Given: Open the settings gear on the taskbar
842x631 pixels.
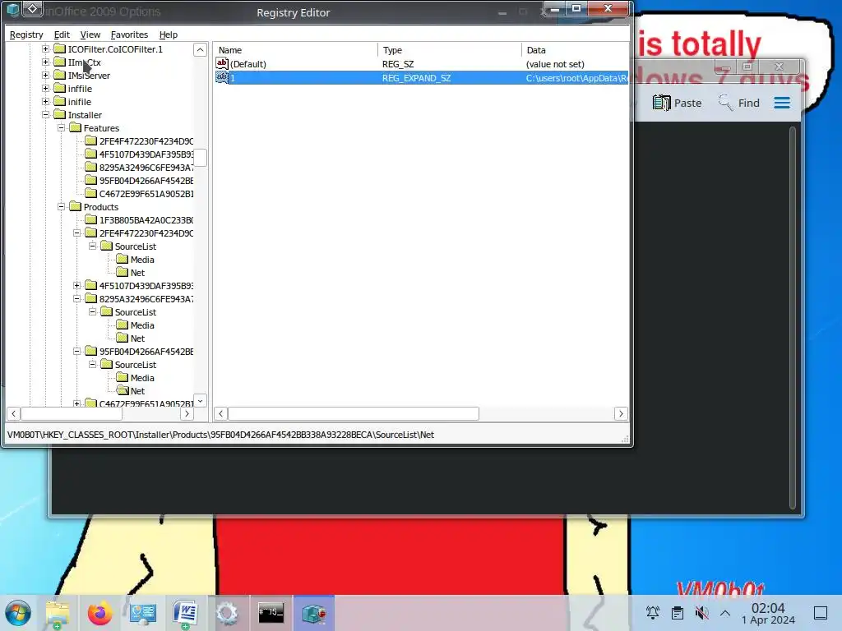Looking at the screenshot, I should (x=227, y=613).
